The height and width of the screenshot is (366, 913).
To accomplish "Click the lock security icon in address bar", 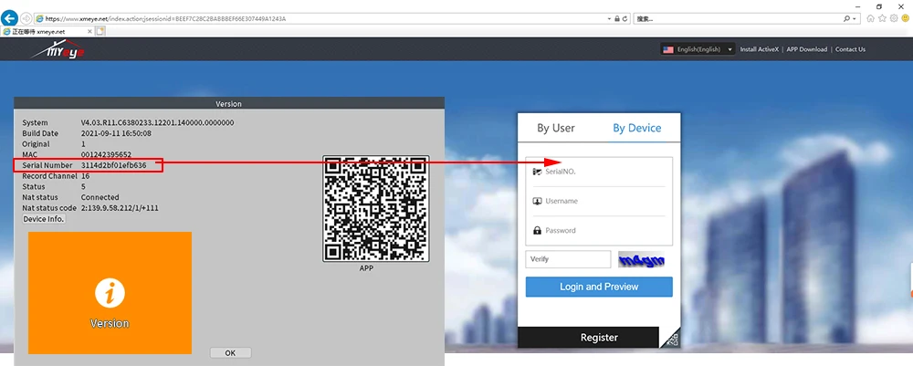I will pos(617,18).
